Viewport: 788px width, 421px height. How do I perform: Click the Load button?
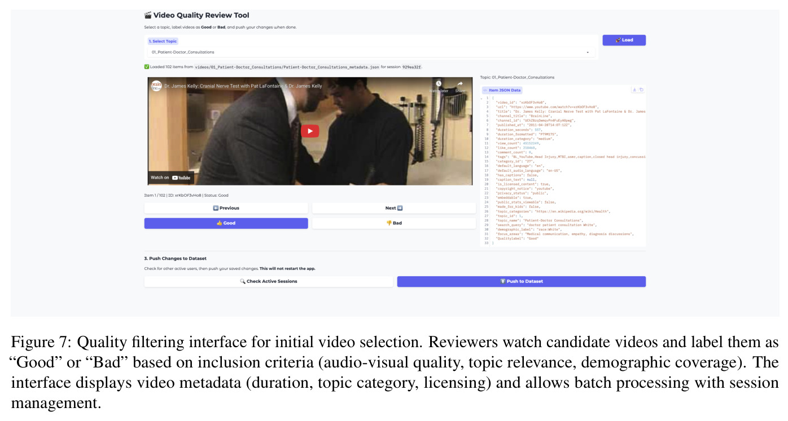pyautogui.click(x=624, y=40)
